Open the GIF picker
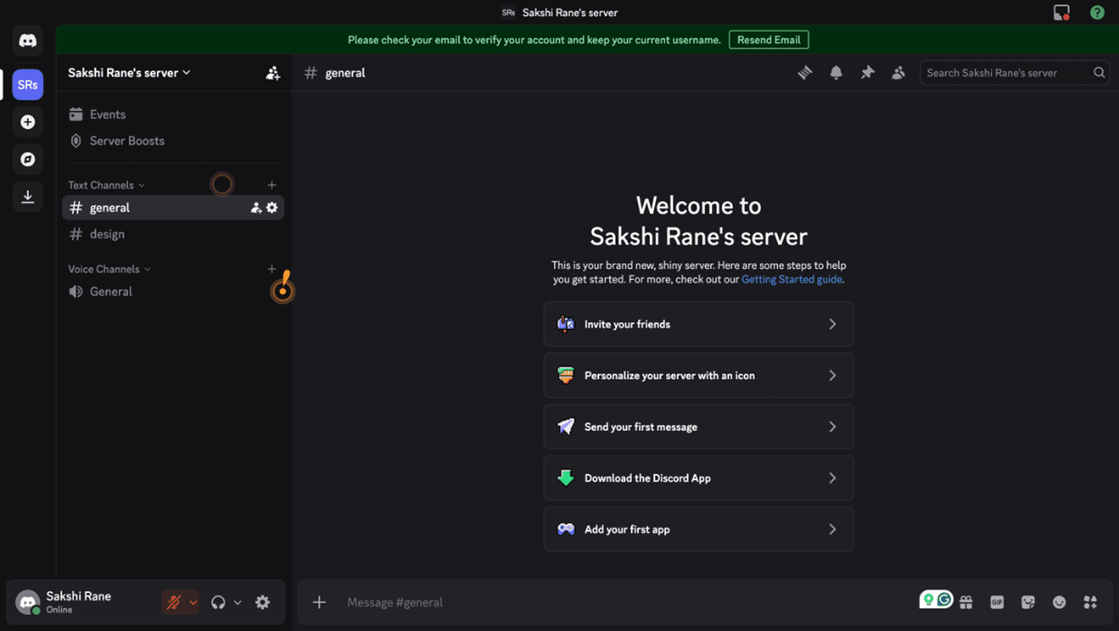1119x631 pixels. 997,602
